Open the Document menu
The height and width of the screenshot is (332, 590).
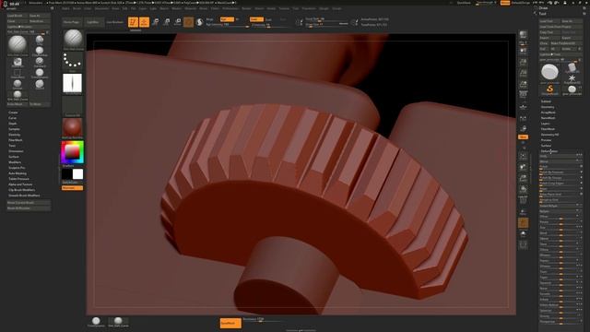pyautogui.click(x=102, y=8)
